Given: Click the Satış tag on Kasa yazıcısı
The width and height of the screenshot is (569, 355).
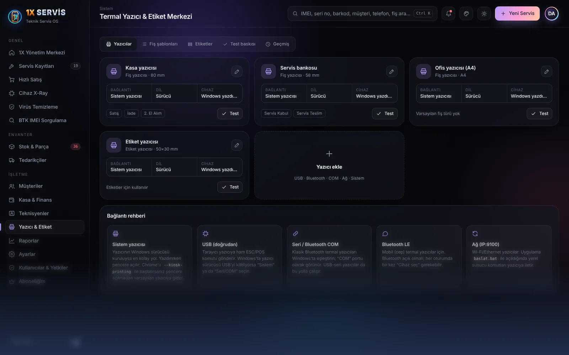Looking at the screenshot, I should tap(114, 113).
